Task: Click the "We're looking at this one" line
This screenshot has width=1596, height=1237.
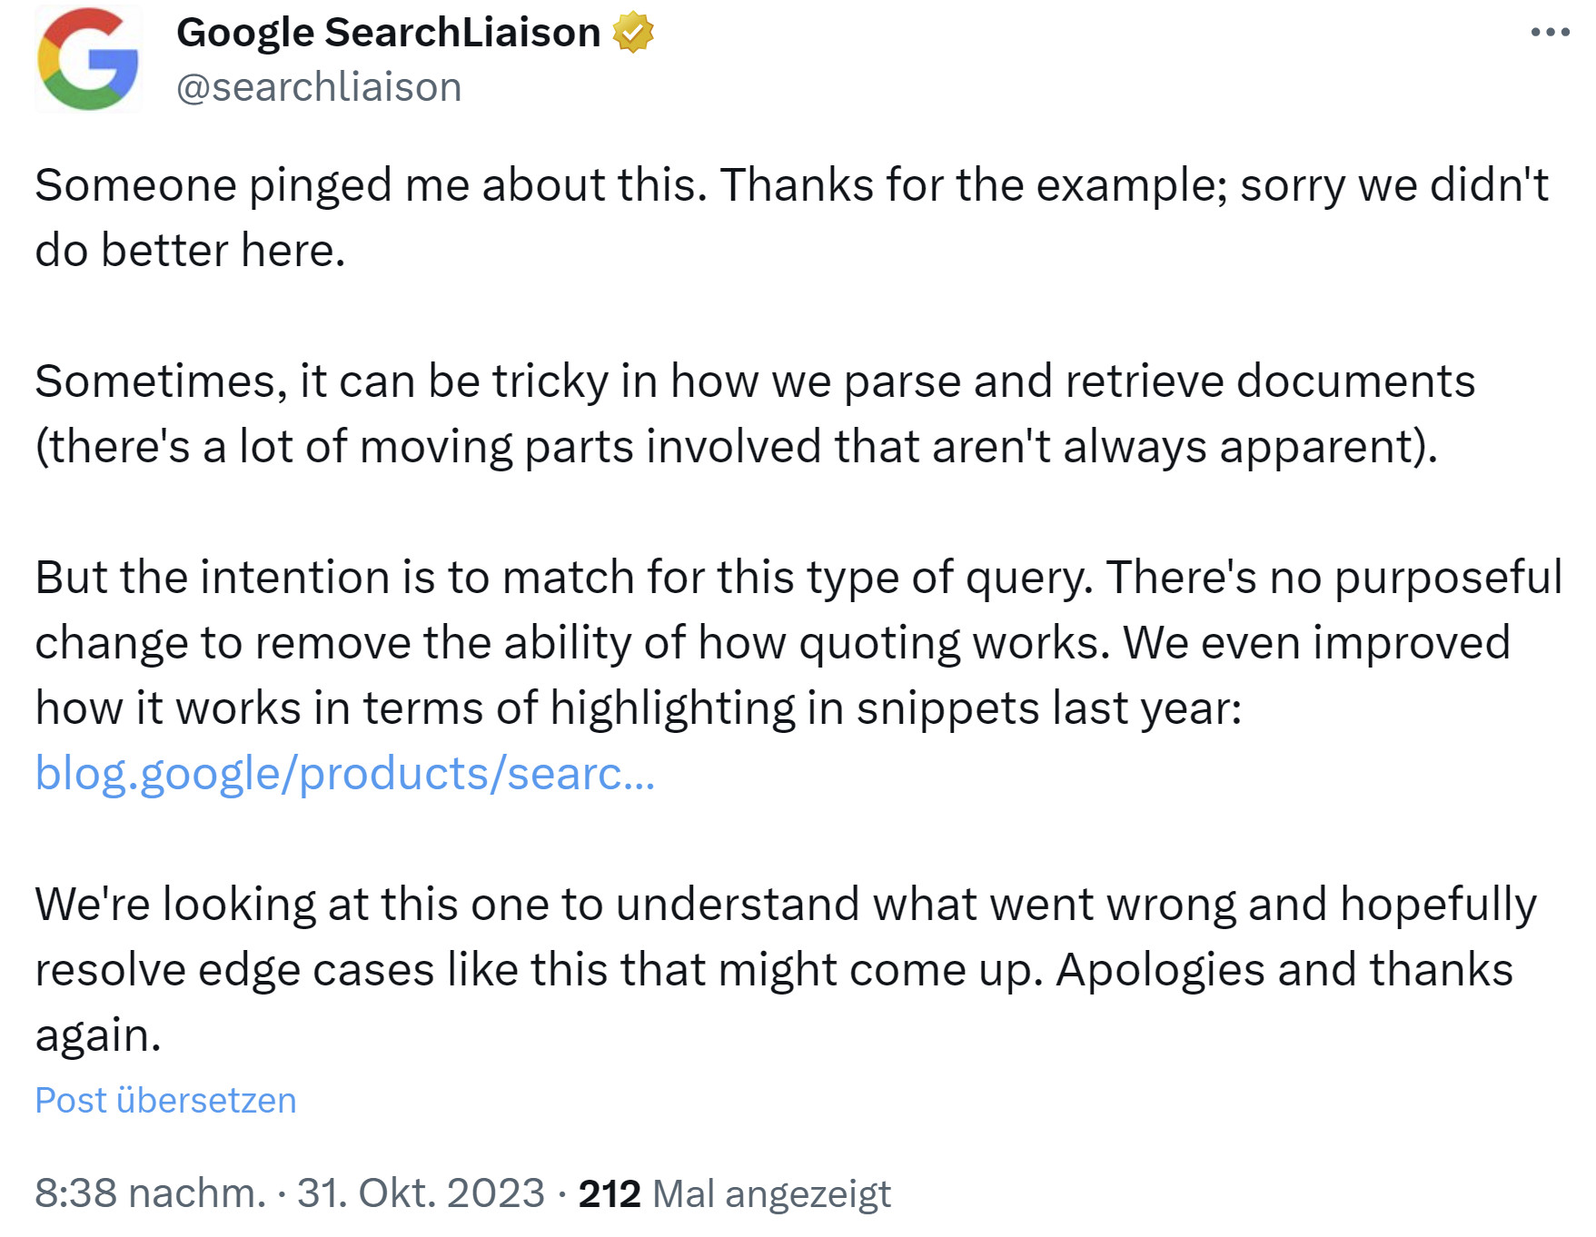Action: pyautogui.click(x=318, y=905)
